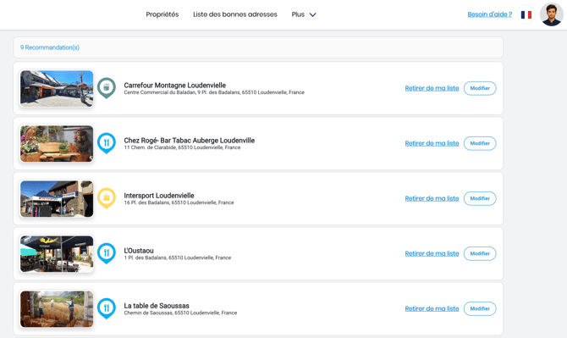
Task: Open the L'Oustaou photo thumbnail
Action: [x=57, y=253]
